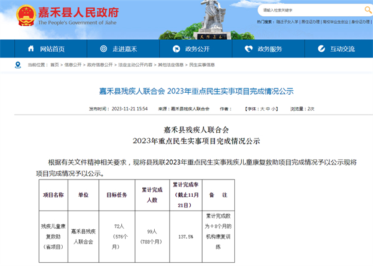Screen dimensions: 373x266
Task: Click table header 单位
Action: point(83,195)
